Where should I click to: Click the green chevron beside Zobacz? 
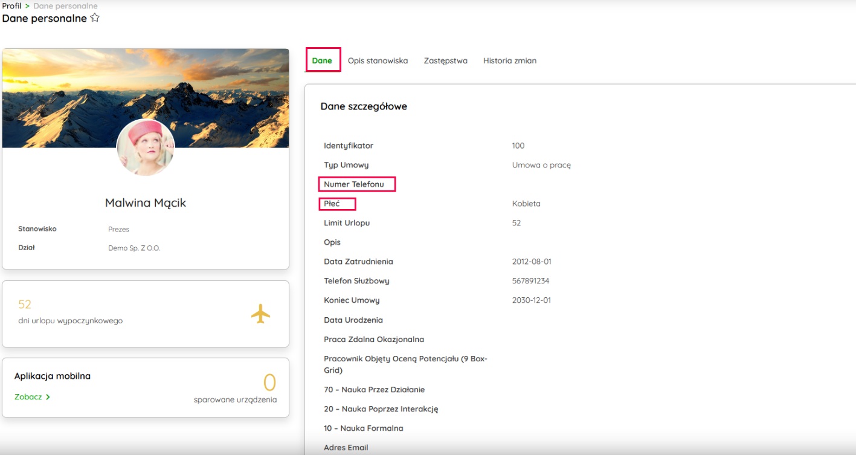(x=48, y=397)
